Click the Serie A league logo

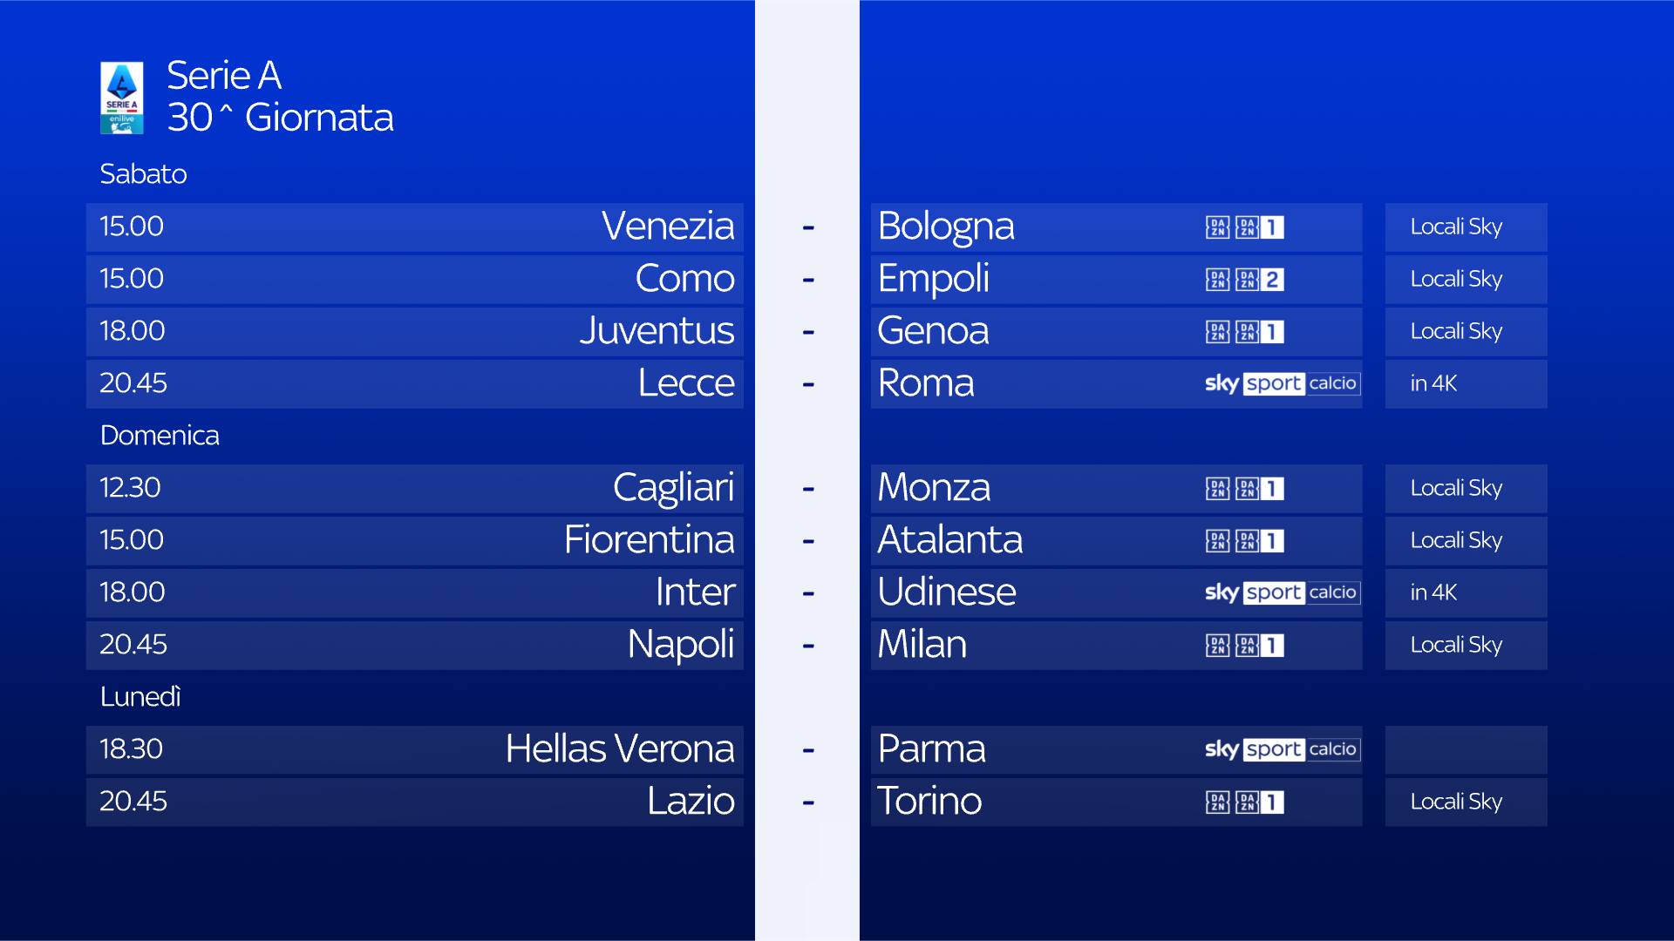(121, 98)
